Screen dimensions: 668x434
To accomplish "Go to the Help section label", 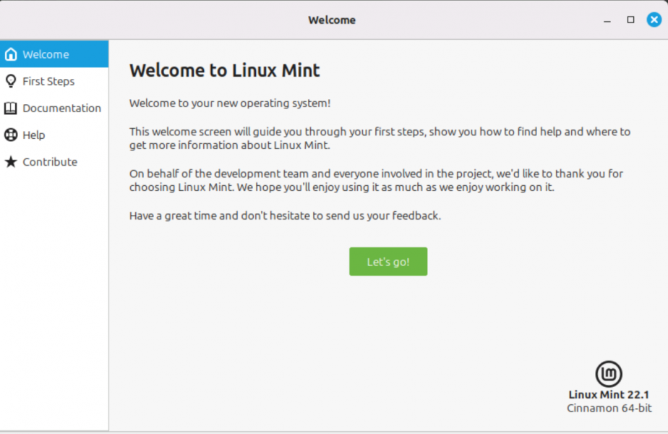I will point(34,135).
